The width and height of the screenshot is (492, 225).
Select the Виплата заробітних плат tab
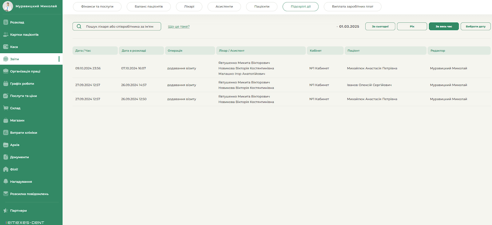click(352, 6)
